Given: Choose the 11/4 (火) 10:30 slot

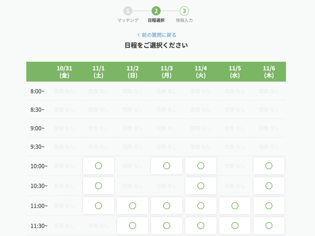Looking at the screenshot, I should tap(201, 186).
